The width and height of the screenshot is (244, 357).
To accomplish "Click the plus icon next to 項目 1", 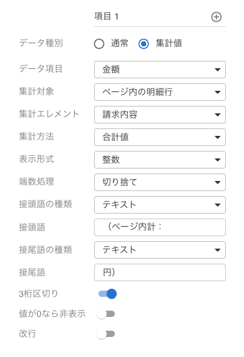I will click(x=216, y=17).
